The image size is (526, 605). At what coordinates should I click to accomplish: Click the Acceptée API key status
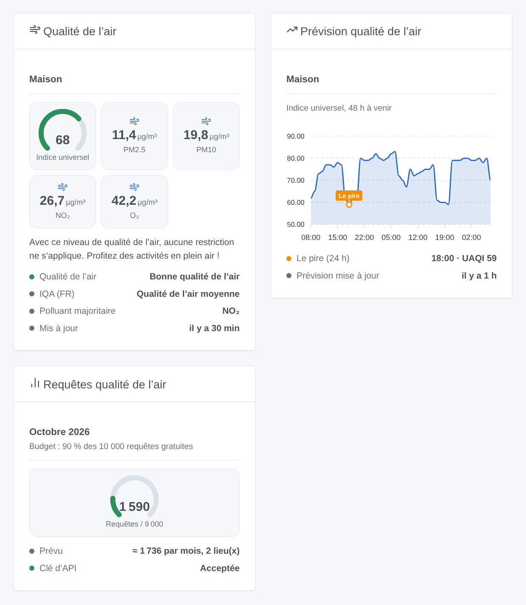click(220, 568)
